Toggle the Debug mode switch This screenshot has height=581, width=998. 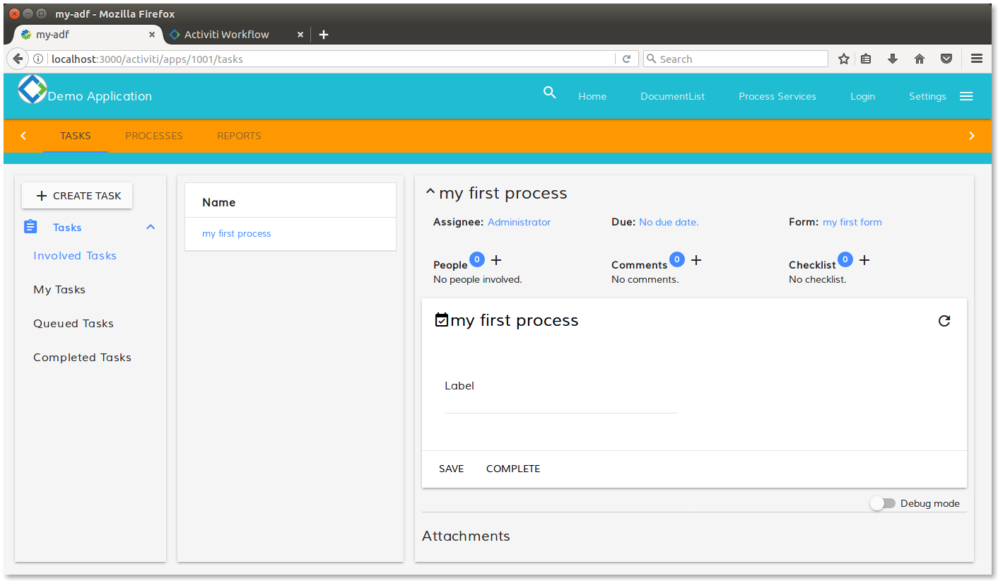pyautogui.click(x=882, y=503)
